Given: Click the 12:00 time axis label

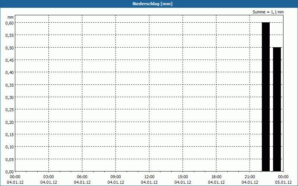Looking at the screenshot, I should point(149,177).
